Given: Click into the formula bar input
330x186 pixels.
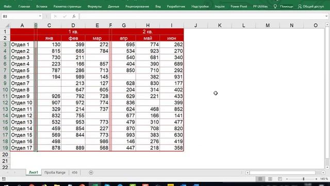Looking at the screenshot, I should tap(202, 16).
